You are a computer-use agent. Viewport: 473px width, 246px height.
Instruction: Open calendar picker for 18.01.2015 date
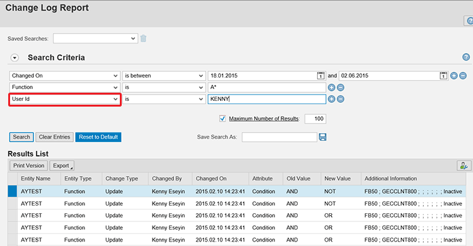(320, 76)
